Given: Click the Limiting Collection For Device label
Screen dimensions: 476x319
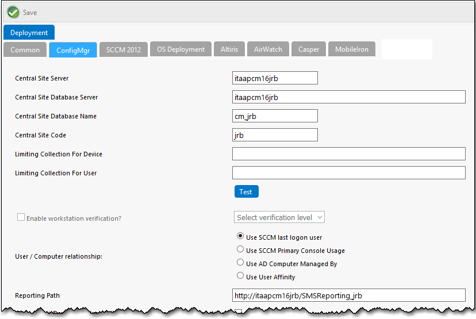Looking at the screenshot, I should click(59, 154).
